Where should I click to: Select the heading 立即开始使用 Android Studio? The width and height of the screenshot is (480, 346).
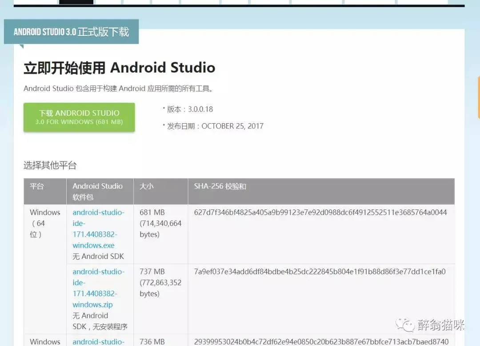[x=120, y=68]
